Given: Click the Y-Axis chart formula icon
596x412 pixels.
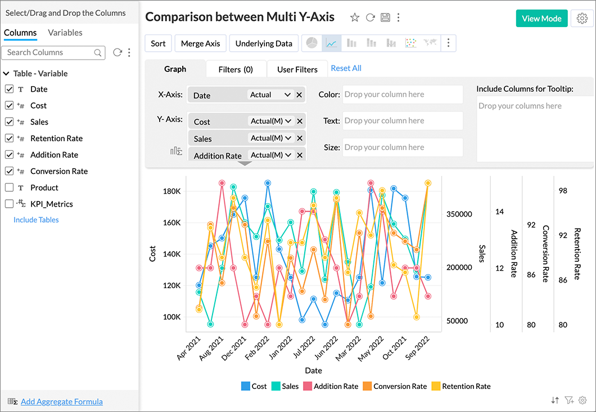Looking at the screenshot, I should (176, 151).
